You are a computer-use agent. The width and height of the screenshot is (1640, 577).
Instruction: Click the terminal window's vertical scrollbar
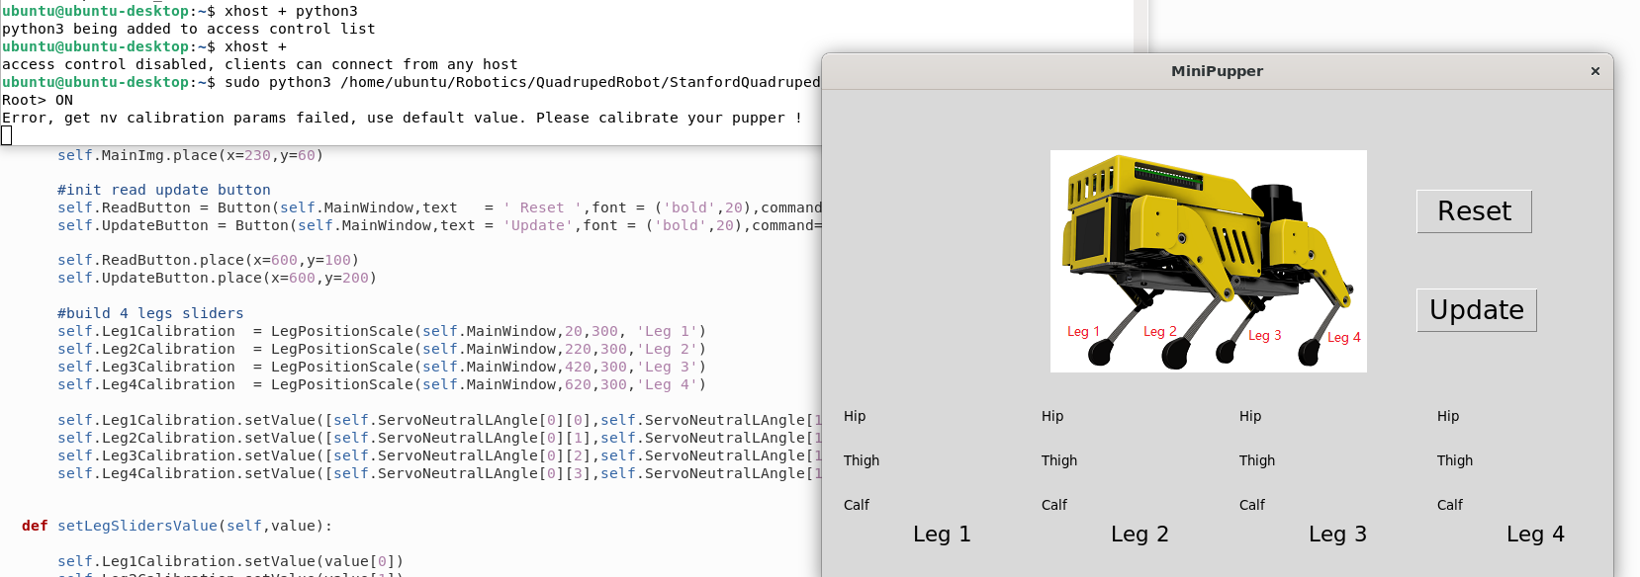(x=1140, y=26)
